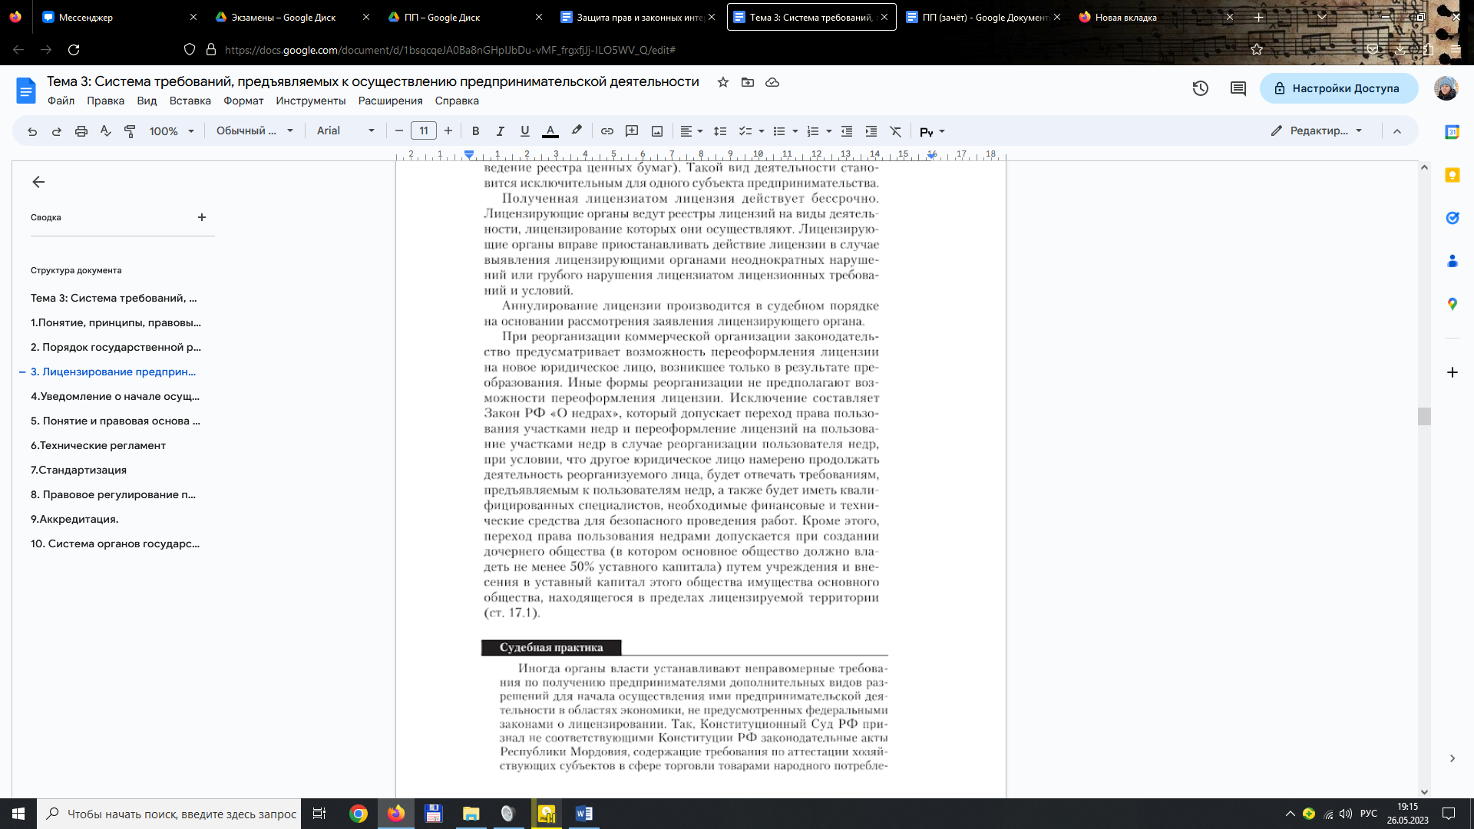Open Google Keep side panel

[x=1453, y=175]
